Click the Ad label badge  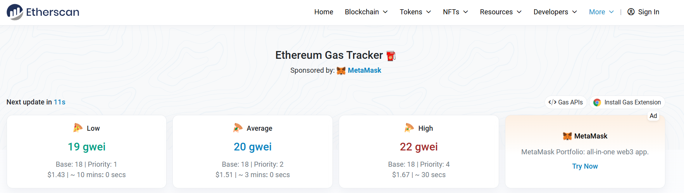click(x=653, y=116)
